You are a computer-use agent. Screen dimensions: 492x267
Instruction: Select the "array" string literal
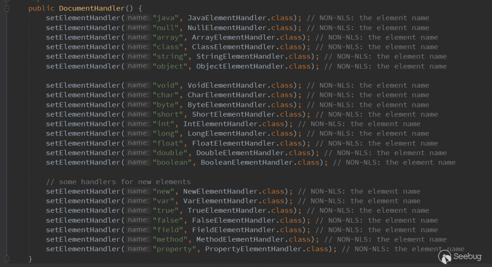coord(168,37)
